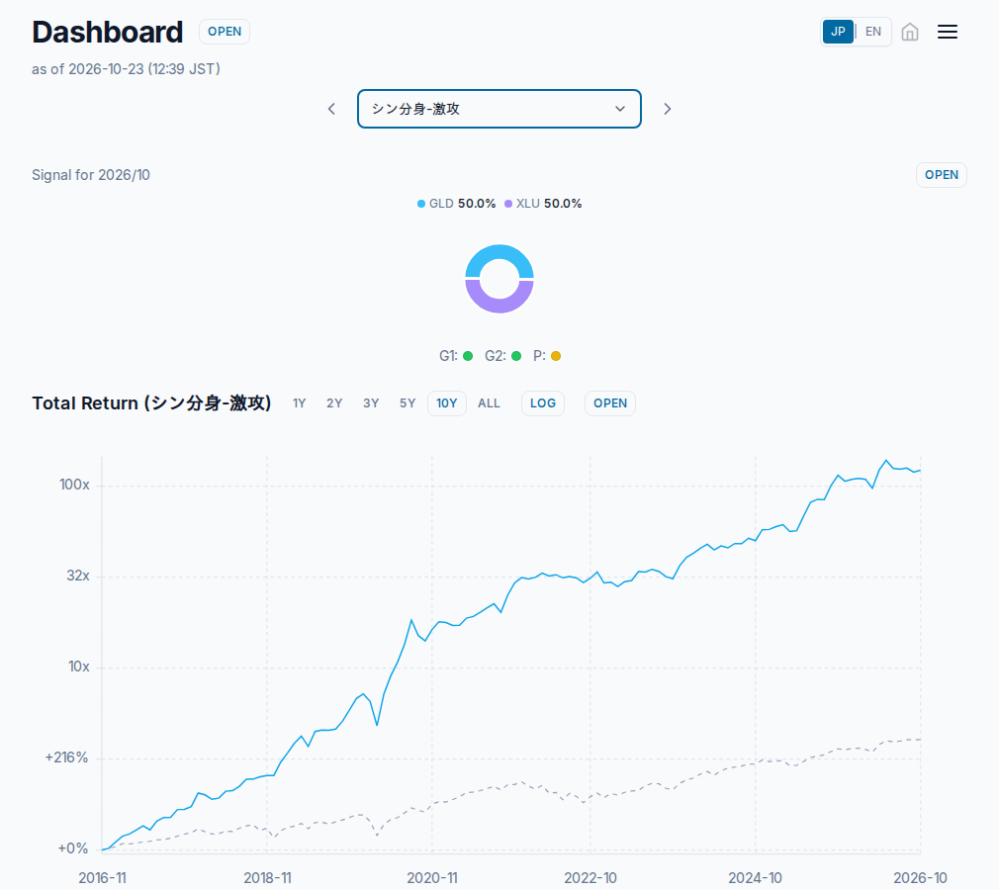This screenshot has height=890, width=999.
Task: Click the purple XLU donut segment
Action: click(x=499, y=305)
